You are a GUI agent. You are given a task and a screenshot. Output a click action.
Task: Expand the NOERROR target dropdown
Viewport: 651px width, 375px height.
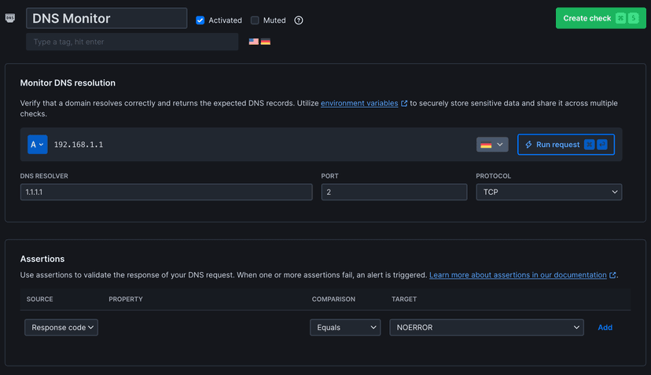[x=487, y=327]
